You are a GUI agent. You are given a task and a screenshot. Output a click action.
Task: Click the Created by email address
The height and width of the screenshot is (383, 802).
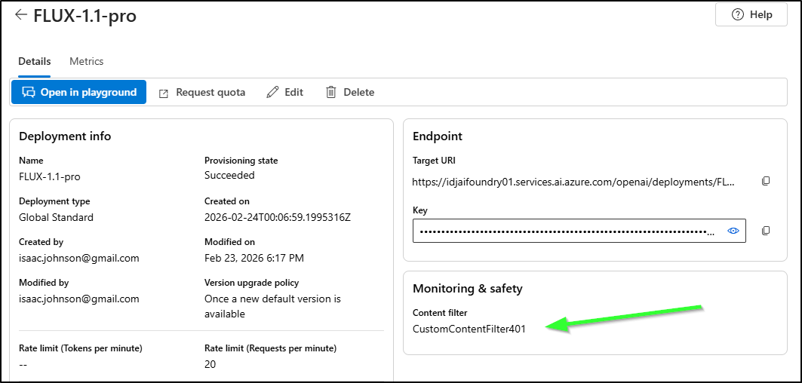click(79, 258)
